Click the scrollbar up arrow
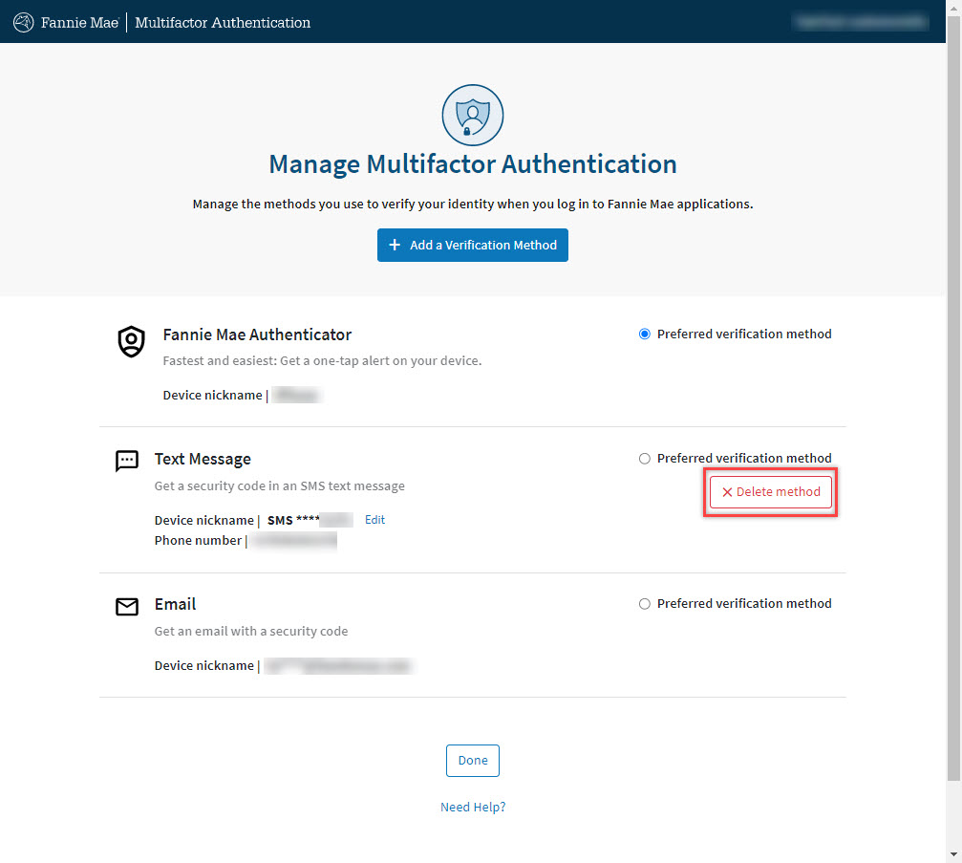This screenshot has height=863, width=962. [x=953, y=8]
